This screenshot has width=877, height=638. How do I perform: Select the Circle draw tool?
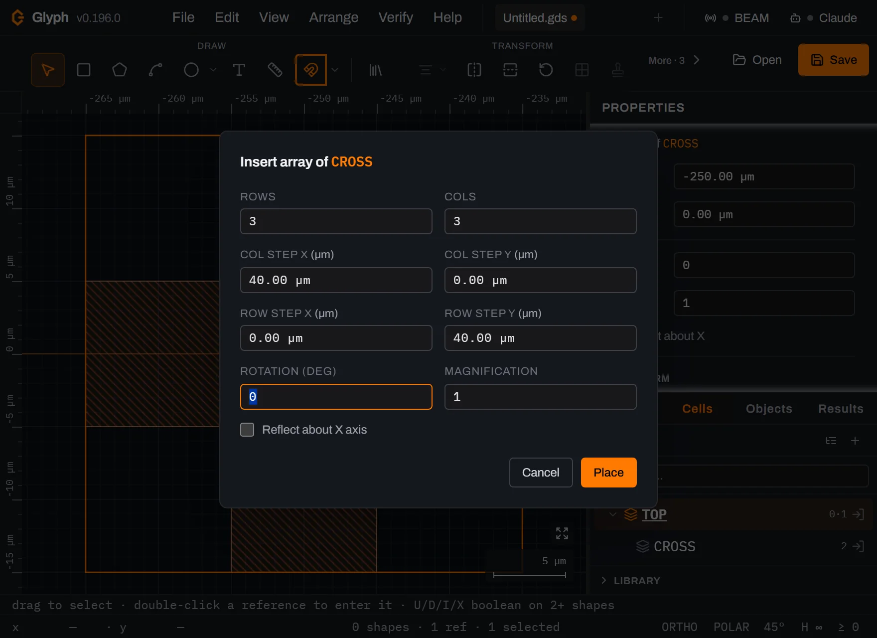[x=191, y=70]
